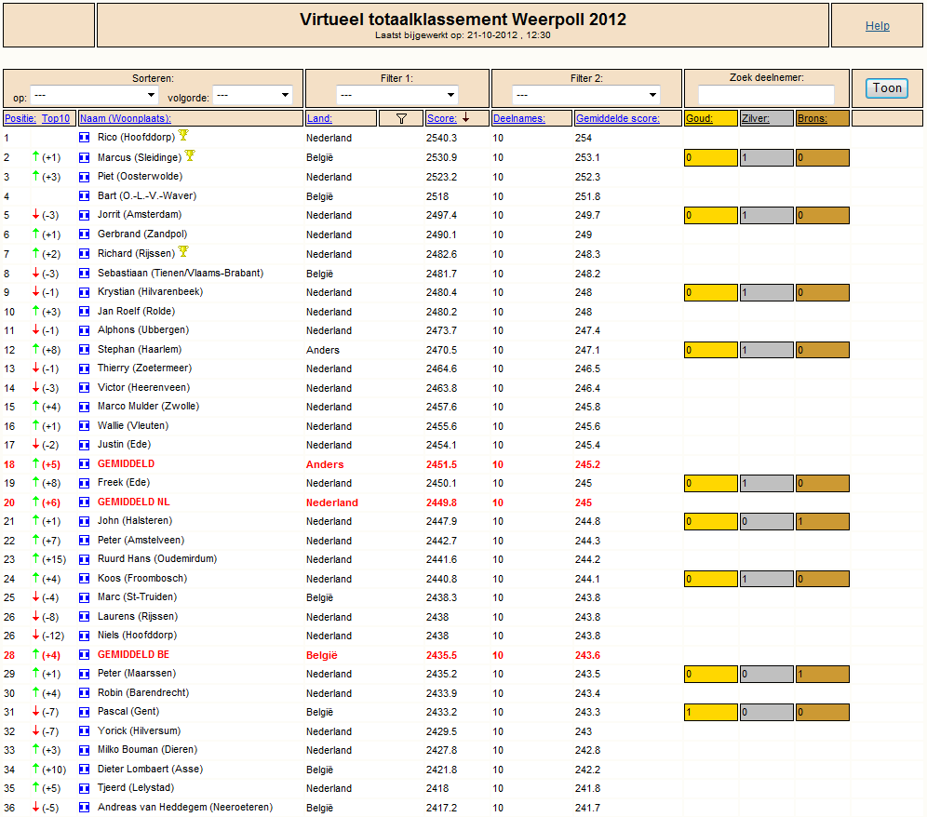
Task: Open the details icon beside Stephan (Haarlem)
Action: 84,349
